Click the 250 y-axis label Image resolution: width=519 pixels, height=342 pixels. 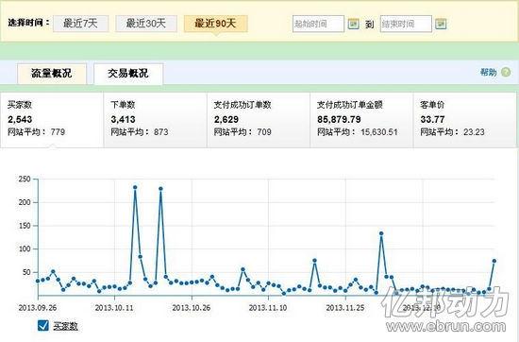pos(25,179)
